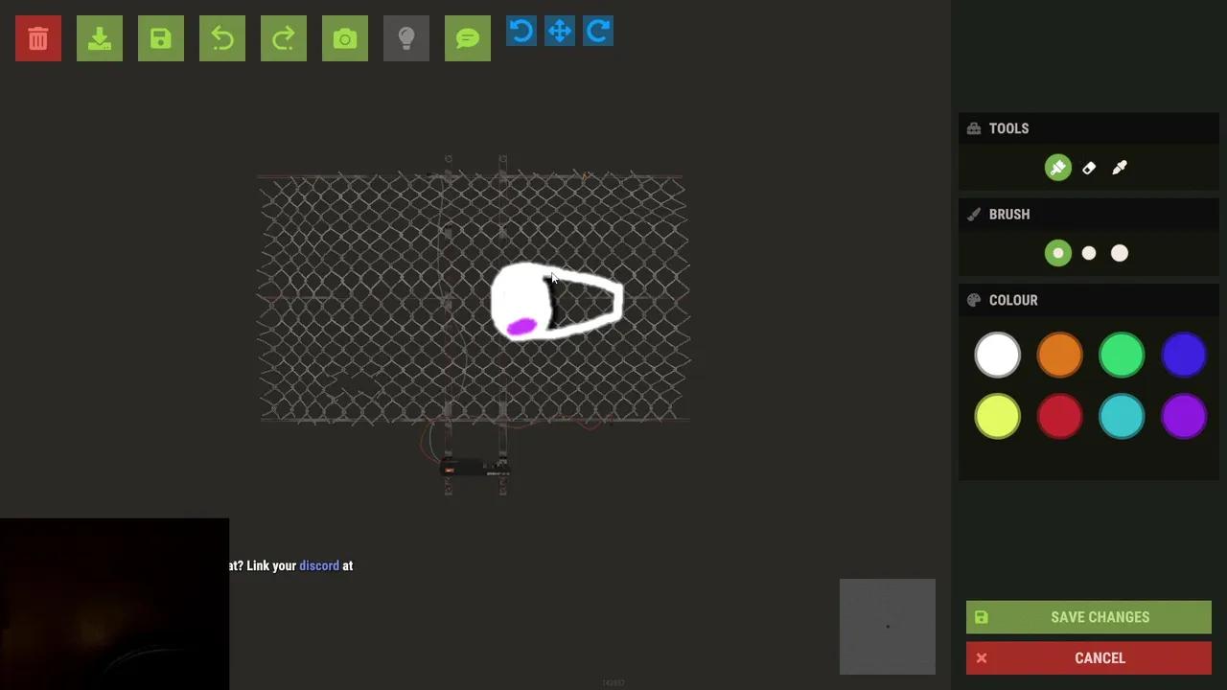Undo the last brush stroke

(222, 38)
